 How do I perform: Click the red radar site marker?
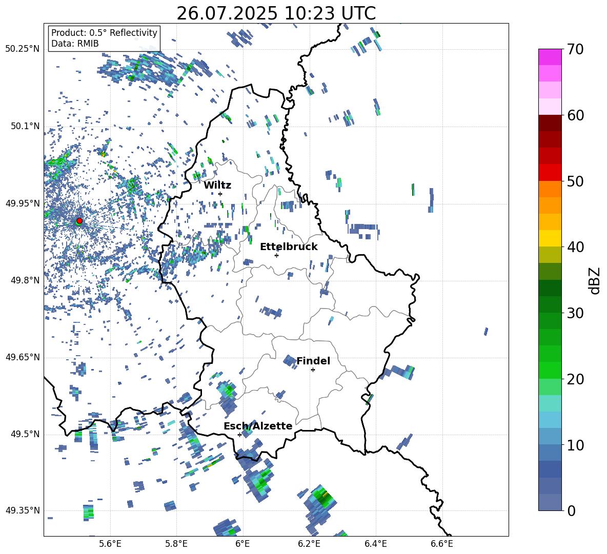tap(79, 220)
